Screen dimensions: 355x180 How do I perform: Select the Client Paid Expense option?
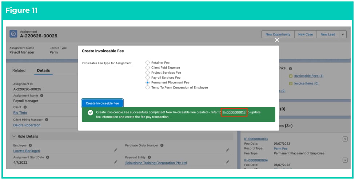[147, 67]
